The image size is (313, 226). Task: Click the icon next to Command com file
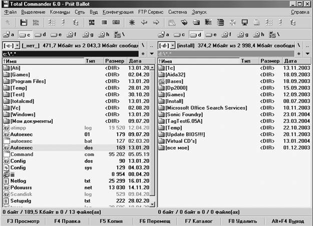tap(7, 154)
